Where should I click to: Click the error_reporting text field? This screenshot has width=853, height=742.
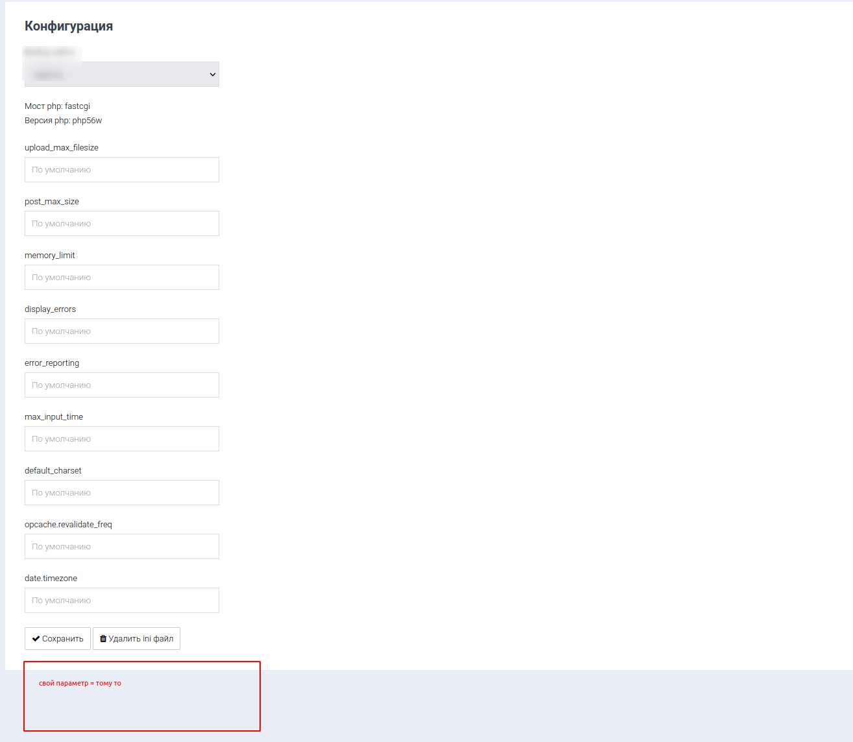coord(121,385)
